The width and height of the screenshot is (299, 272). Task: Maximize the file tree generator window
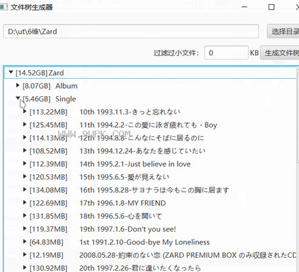pos(271,7)
